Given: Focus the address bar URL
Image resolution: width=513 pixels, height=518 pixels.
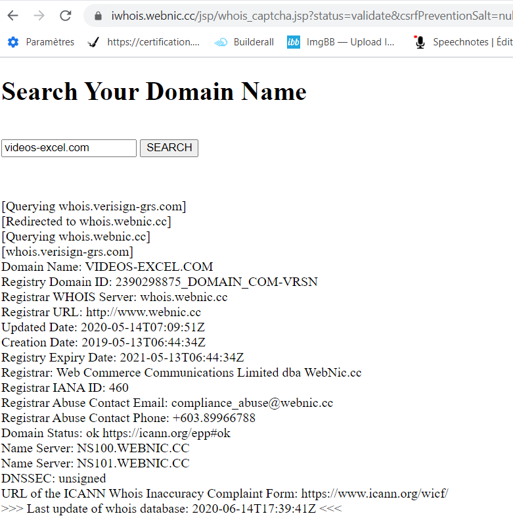Looking at the screenshot, I should 309,16.
